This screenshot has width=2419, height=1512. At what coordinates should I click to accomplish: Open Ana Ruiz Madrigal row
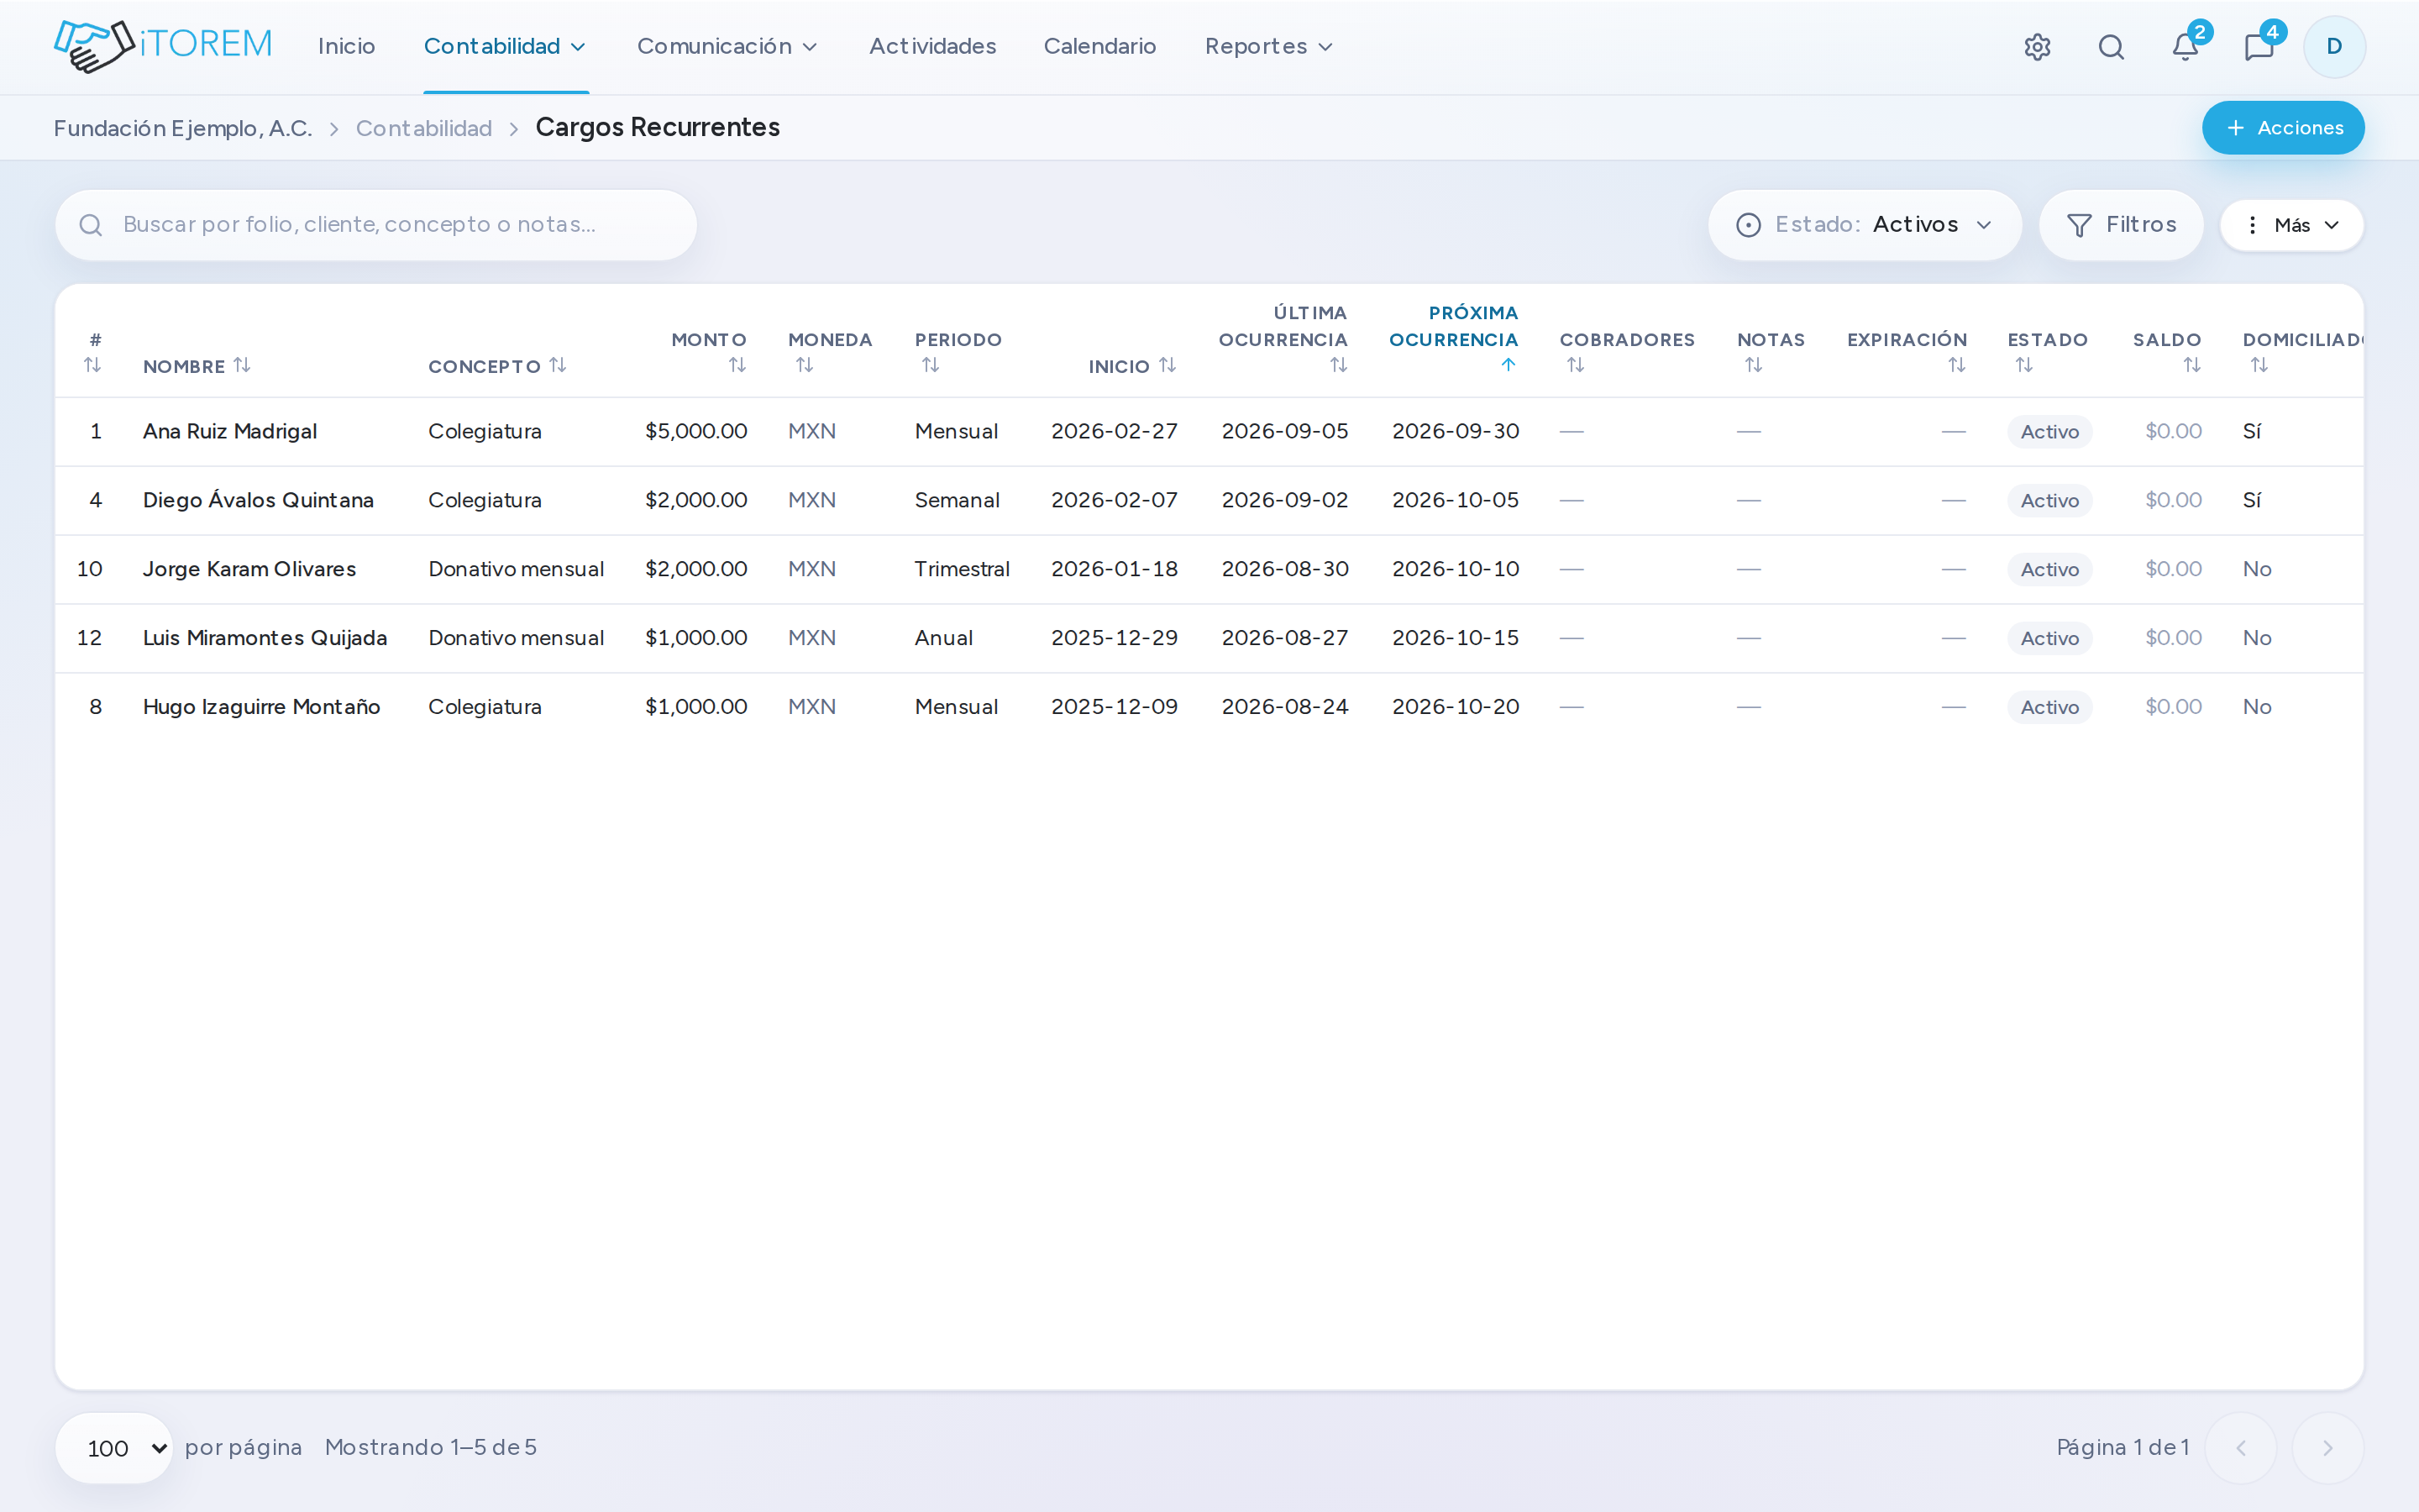pyautogui.click(x=1209, y=432)
